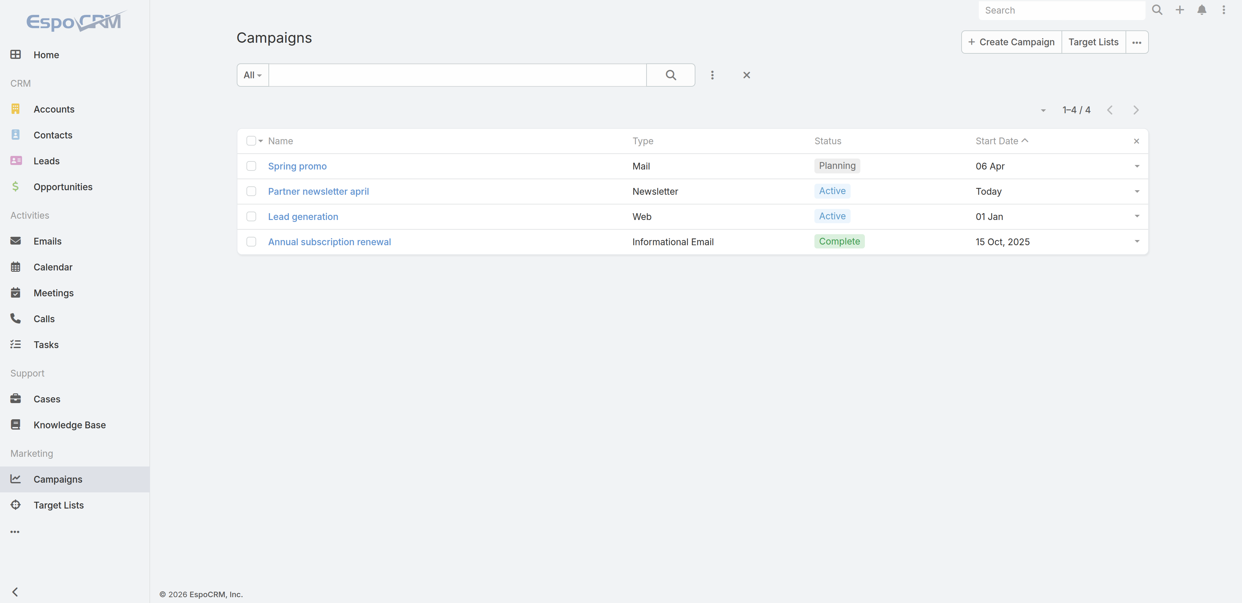Click the Knowledge Base book icon
Image resolution: width=1242 pixels, height=603 pixels.
(16, 424)
